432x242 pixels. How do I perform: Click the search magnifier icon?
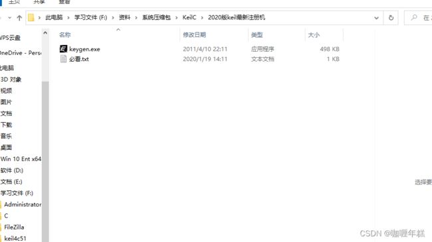pos(414,18)
